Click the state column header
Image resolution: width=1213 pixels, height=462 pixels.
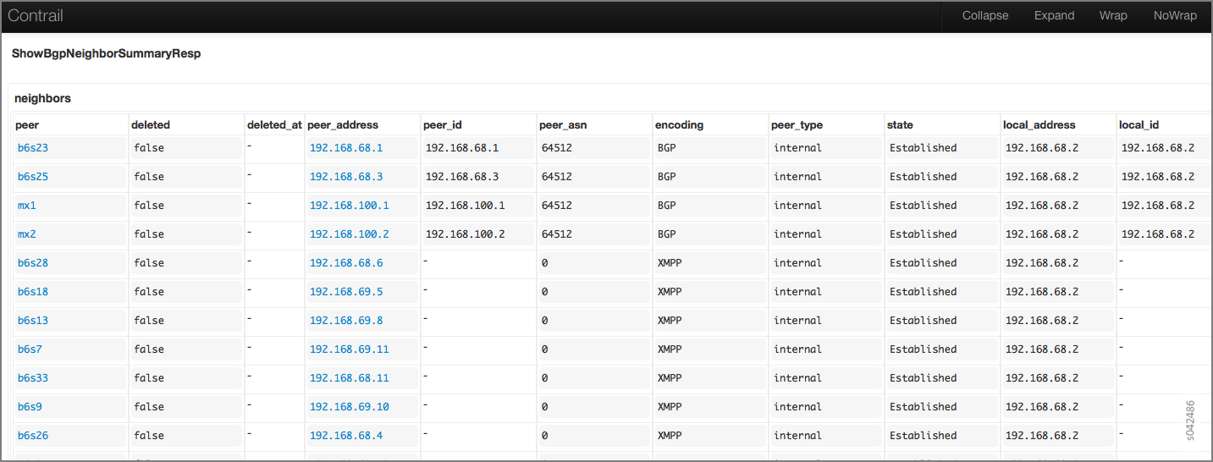pyautogui.click(x=900, y=125)
